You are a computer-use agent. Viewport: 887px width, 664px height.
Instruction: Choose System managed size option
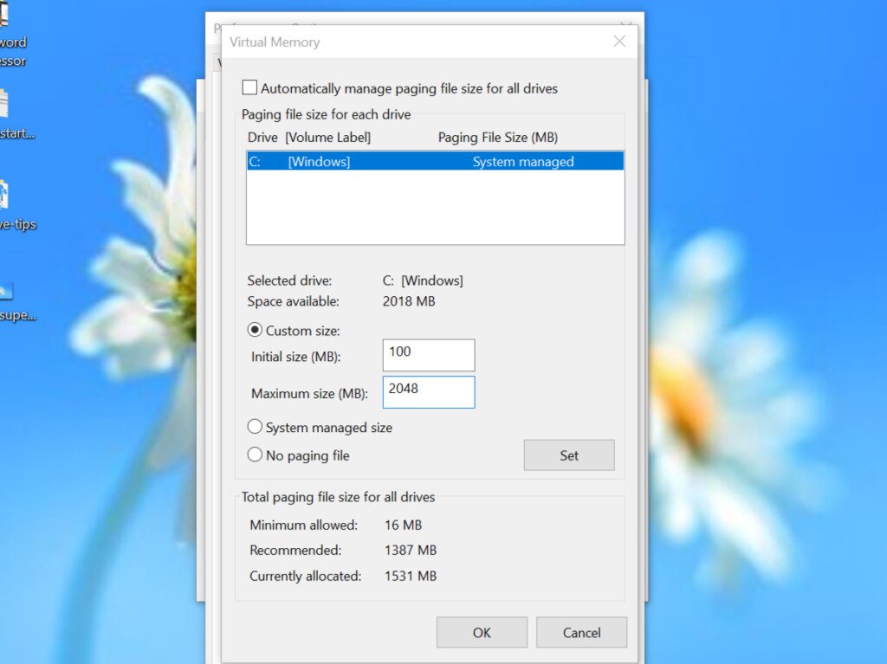255,426
